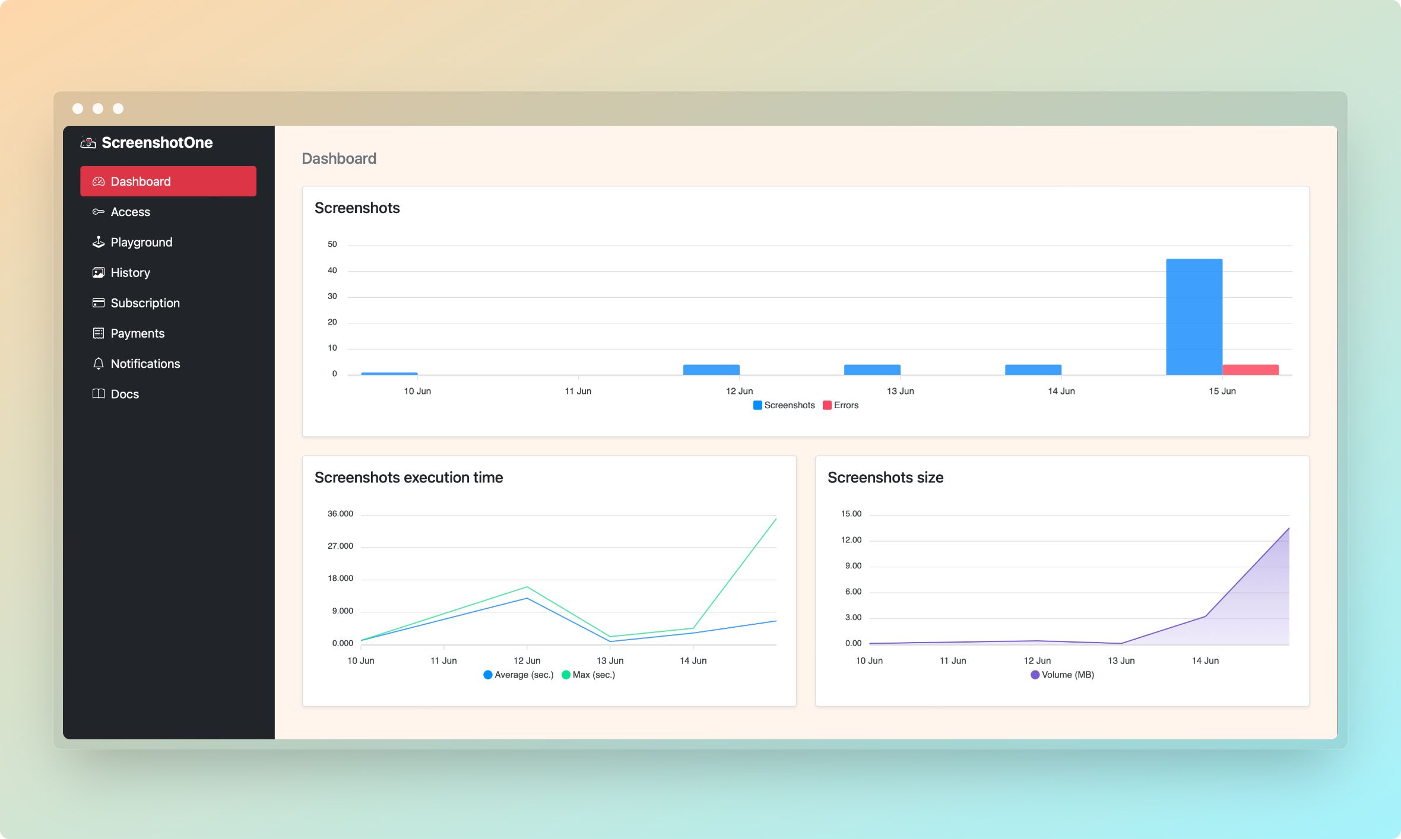Click the Docs book icon

point(99,394)
